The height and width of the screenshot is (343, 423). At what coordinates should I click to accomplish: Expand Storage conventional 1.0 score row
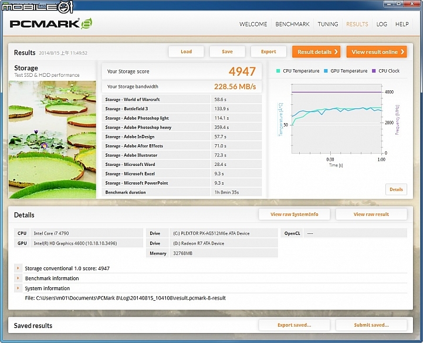[18, 269]
